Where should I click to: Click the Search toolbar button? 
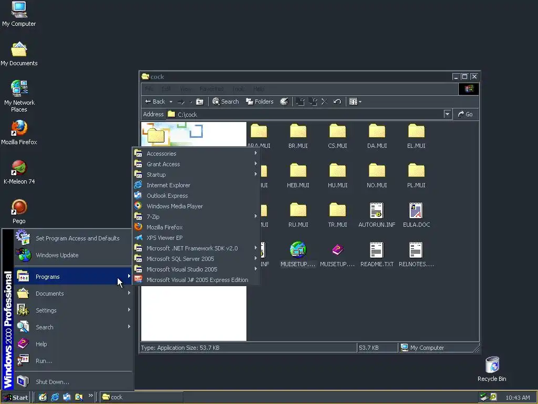[x=225, y=102]
